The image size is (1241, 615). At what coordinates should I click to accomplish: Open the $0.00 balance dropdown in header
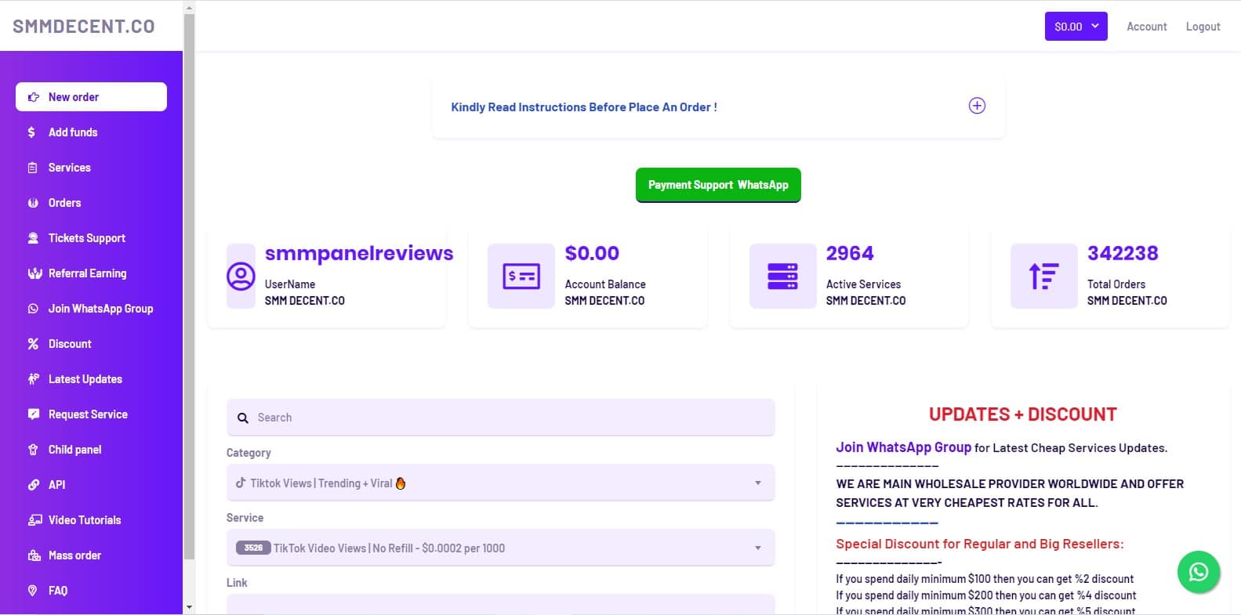click(1076, 27)
